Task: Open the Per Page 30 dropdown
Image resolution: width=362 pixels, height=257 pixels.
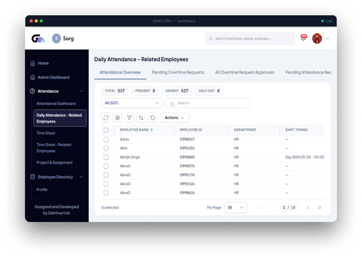Action: click(236, 208)
